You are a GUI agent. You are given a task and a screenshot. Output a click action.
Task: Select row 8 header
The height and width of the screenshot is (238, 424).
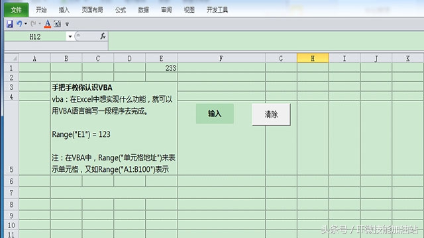11,204
